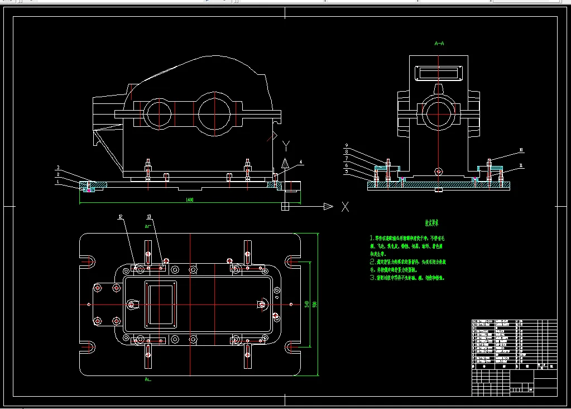The image size is (571, 409).
Task: Select part balloon number 7
Action: (346, 158)
